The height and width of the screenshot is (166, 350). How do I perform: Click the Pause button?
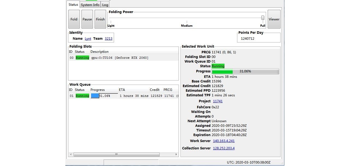pos(87,19)
